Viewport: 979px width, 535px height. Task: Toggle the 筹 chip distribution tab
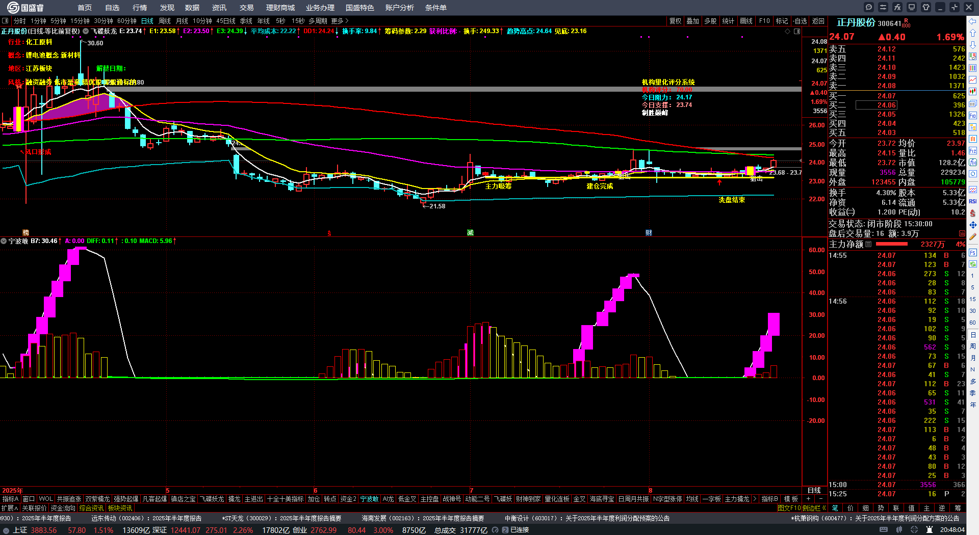(x=958, y=508)
